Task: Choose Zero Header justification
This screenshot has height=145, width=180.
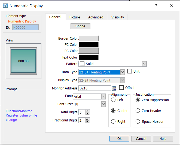Action: coord(138,111)
